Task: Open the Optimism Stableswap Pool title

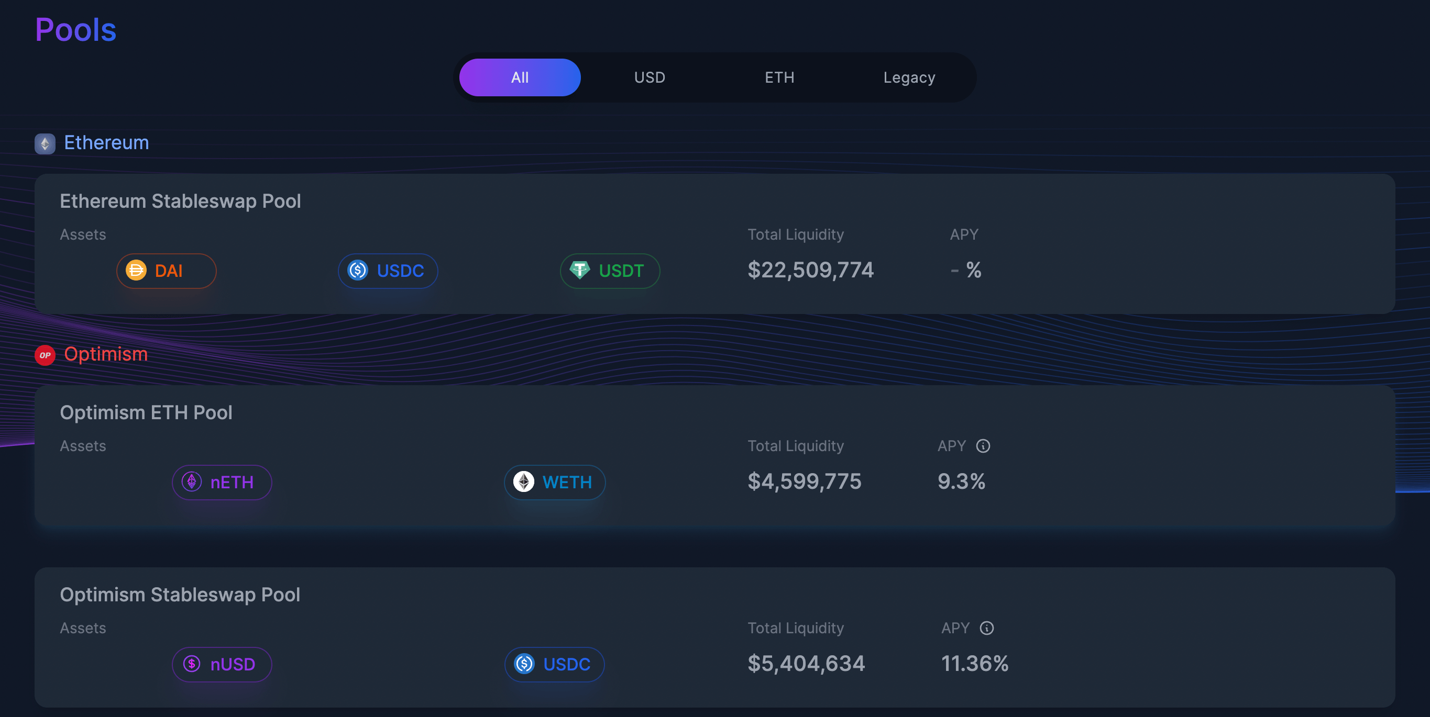Action: 180,595
